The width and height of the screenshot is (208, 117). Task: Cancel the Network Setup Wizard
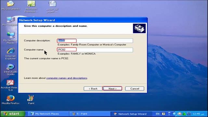[x=135, y=89]
